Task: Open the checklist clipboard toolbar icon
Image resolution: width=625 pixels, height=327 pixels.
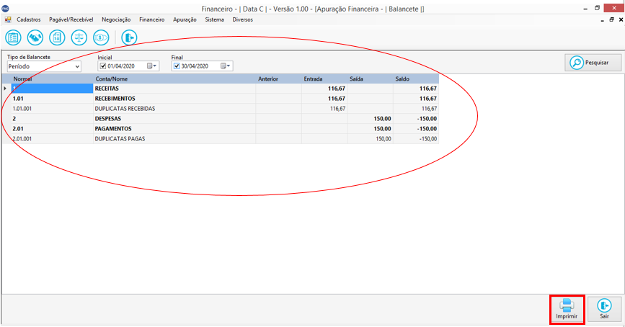Action: (13, 38)
